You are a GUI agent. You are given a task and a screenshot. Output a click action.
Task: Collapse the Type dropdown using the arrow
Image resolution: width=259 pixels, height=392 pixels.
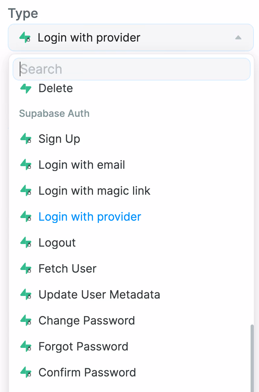(238, 38)
